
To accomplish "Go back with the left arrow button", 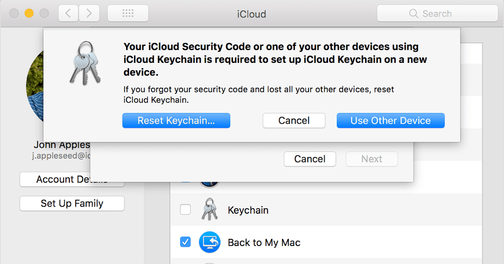I will pos(68,13).
